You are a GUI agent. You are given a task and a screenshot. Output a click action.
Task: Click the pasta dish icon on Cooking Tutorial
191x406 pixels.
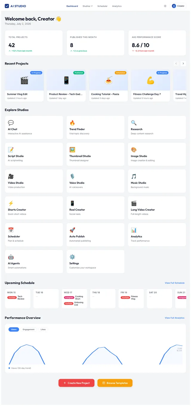tap(108, 80)
